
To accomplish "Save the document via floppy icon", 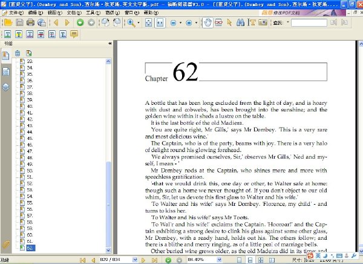I will [x=19, y=22].
